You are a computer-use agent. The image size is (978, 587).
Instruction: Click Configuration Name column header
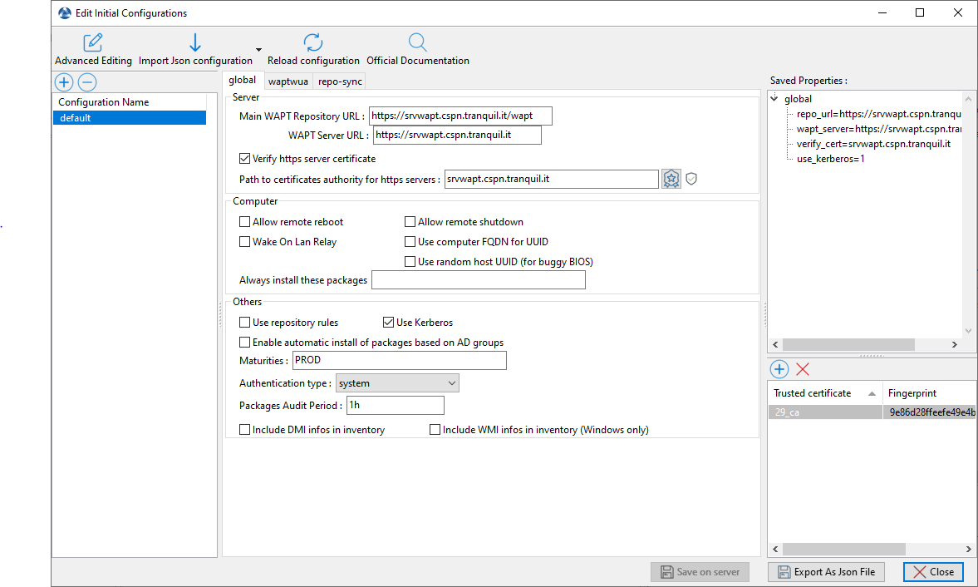point(130,102)
